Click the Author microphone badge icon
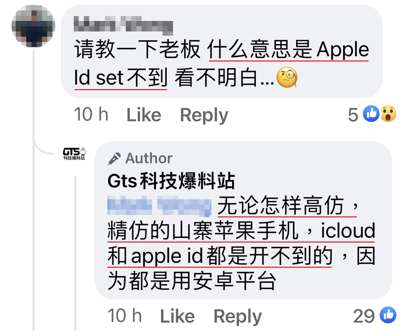Image resolution: width=409 pixels, height=331 pixels. pyautogui.click(x=114, y=159)
